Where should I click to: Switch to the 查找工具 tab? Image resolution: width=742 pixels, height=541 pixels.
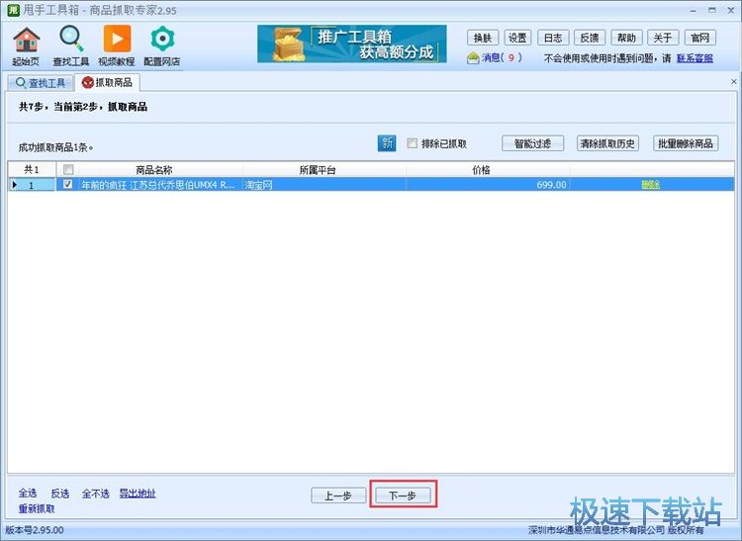tap(41, 83)
